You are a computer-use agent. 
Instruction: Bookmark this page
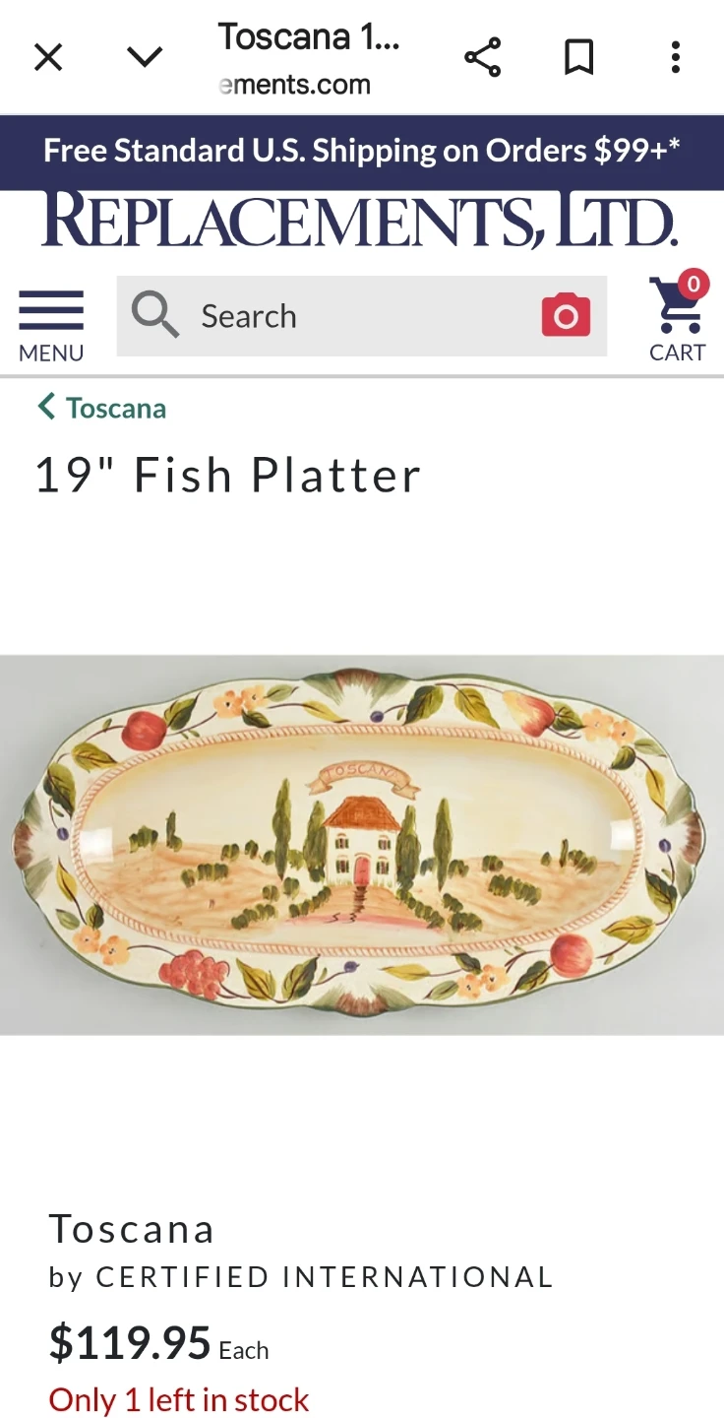tap(578, 58)
